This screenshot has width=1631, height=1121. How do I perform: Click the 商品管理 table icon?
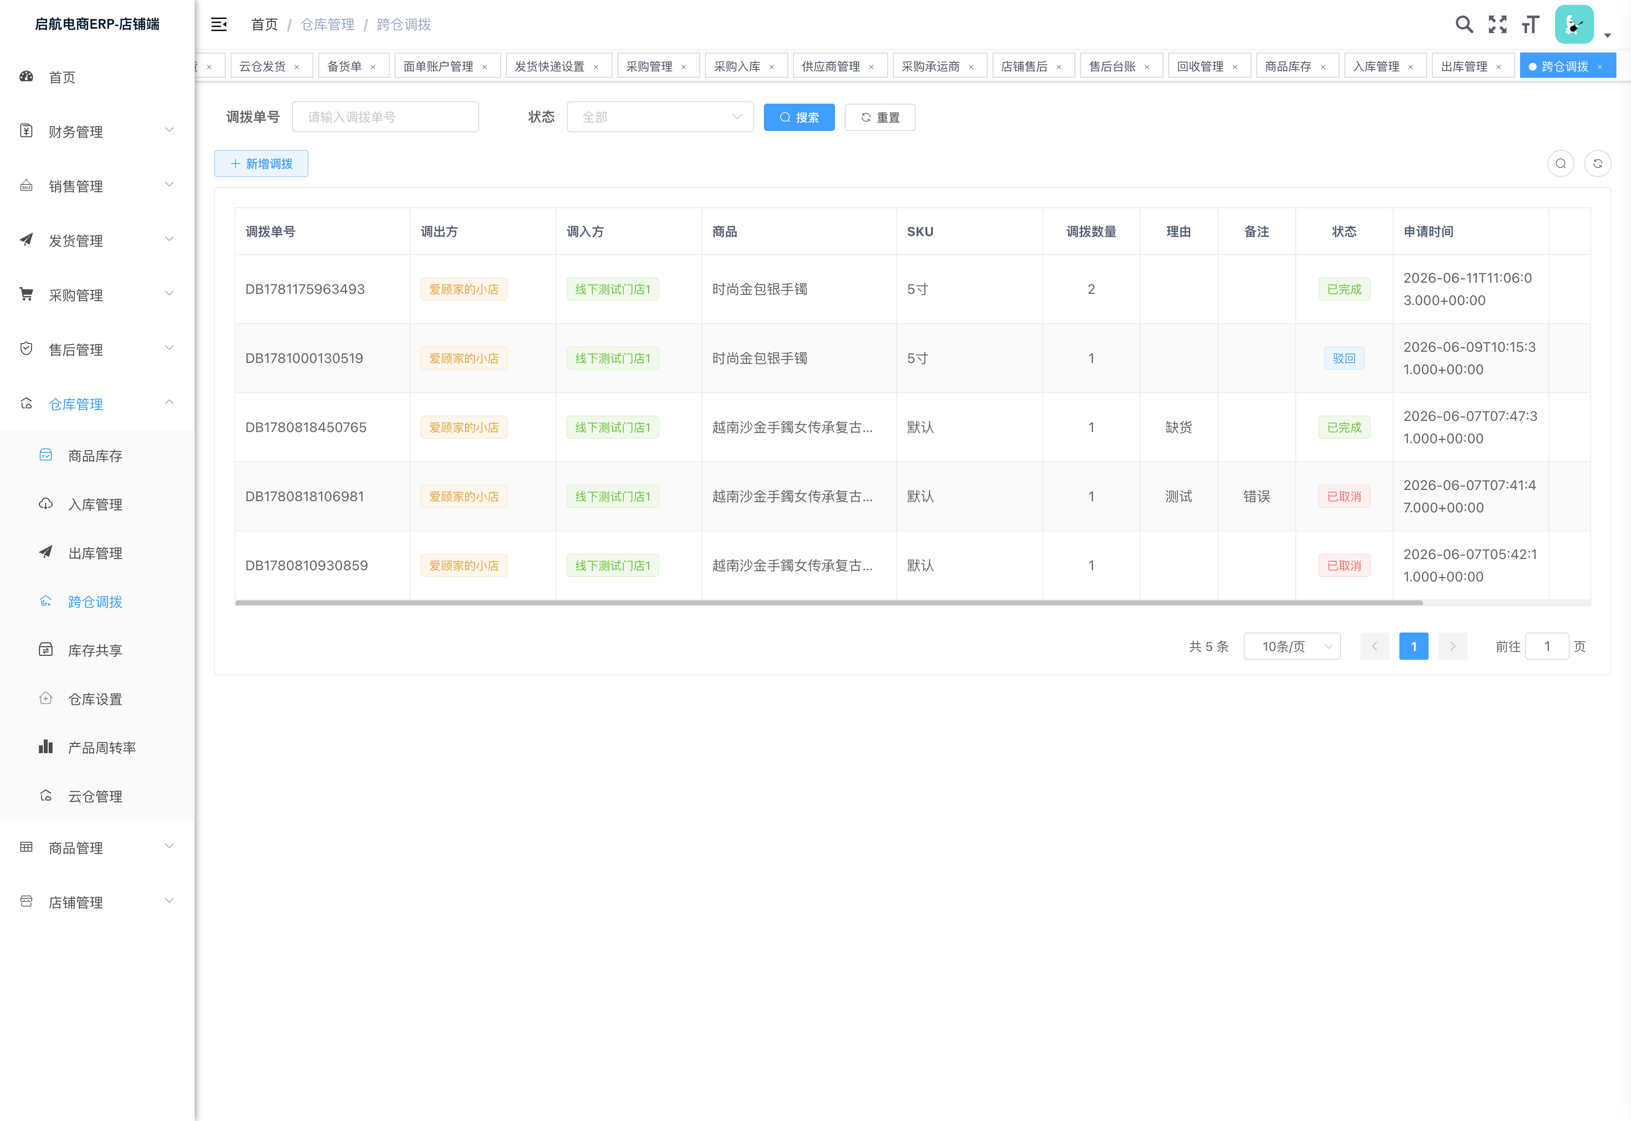27,847
